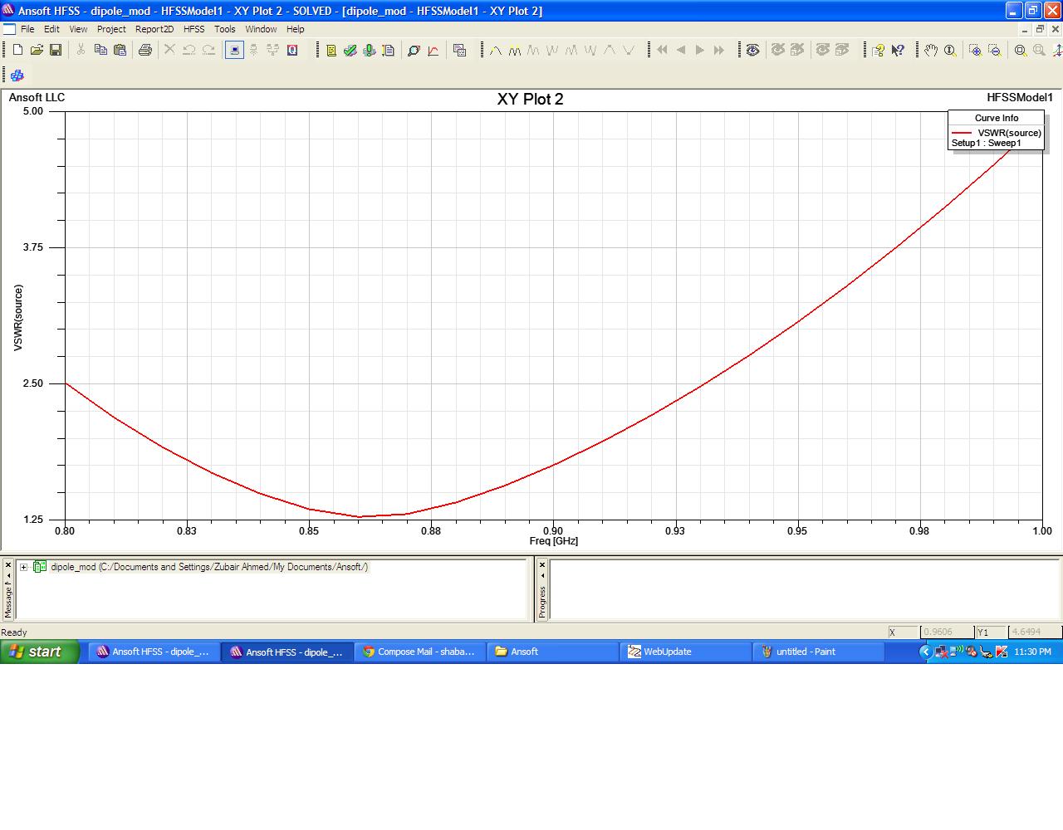
Task: Open the HFSS menu
Action: tap(193, 29)
